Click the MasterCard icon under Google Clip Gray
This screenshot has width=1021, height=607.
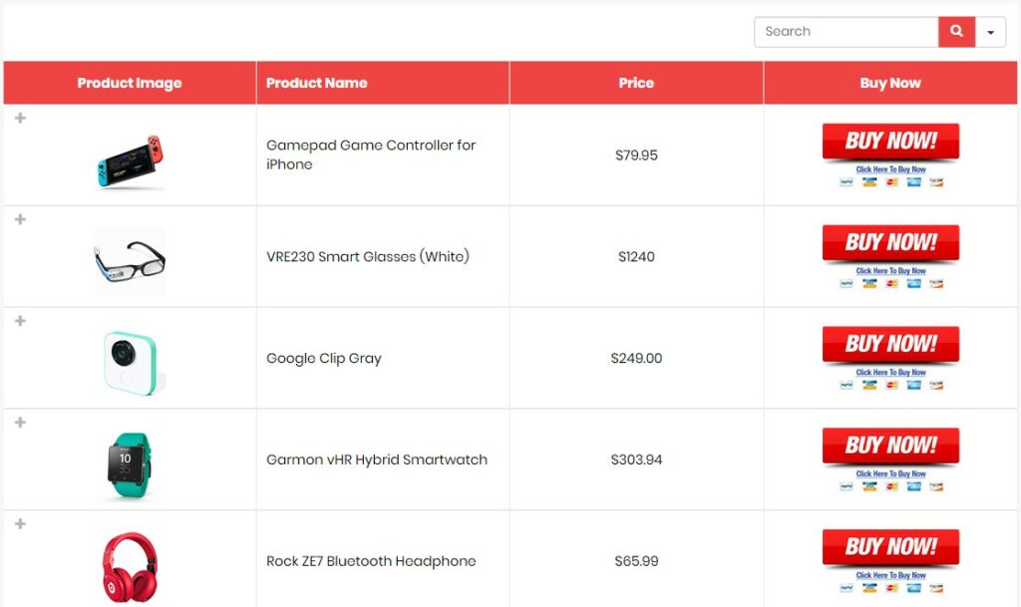[890, 386]
